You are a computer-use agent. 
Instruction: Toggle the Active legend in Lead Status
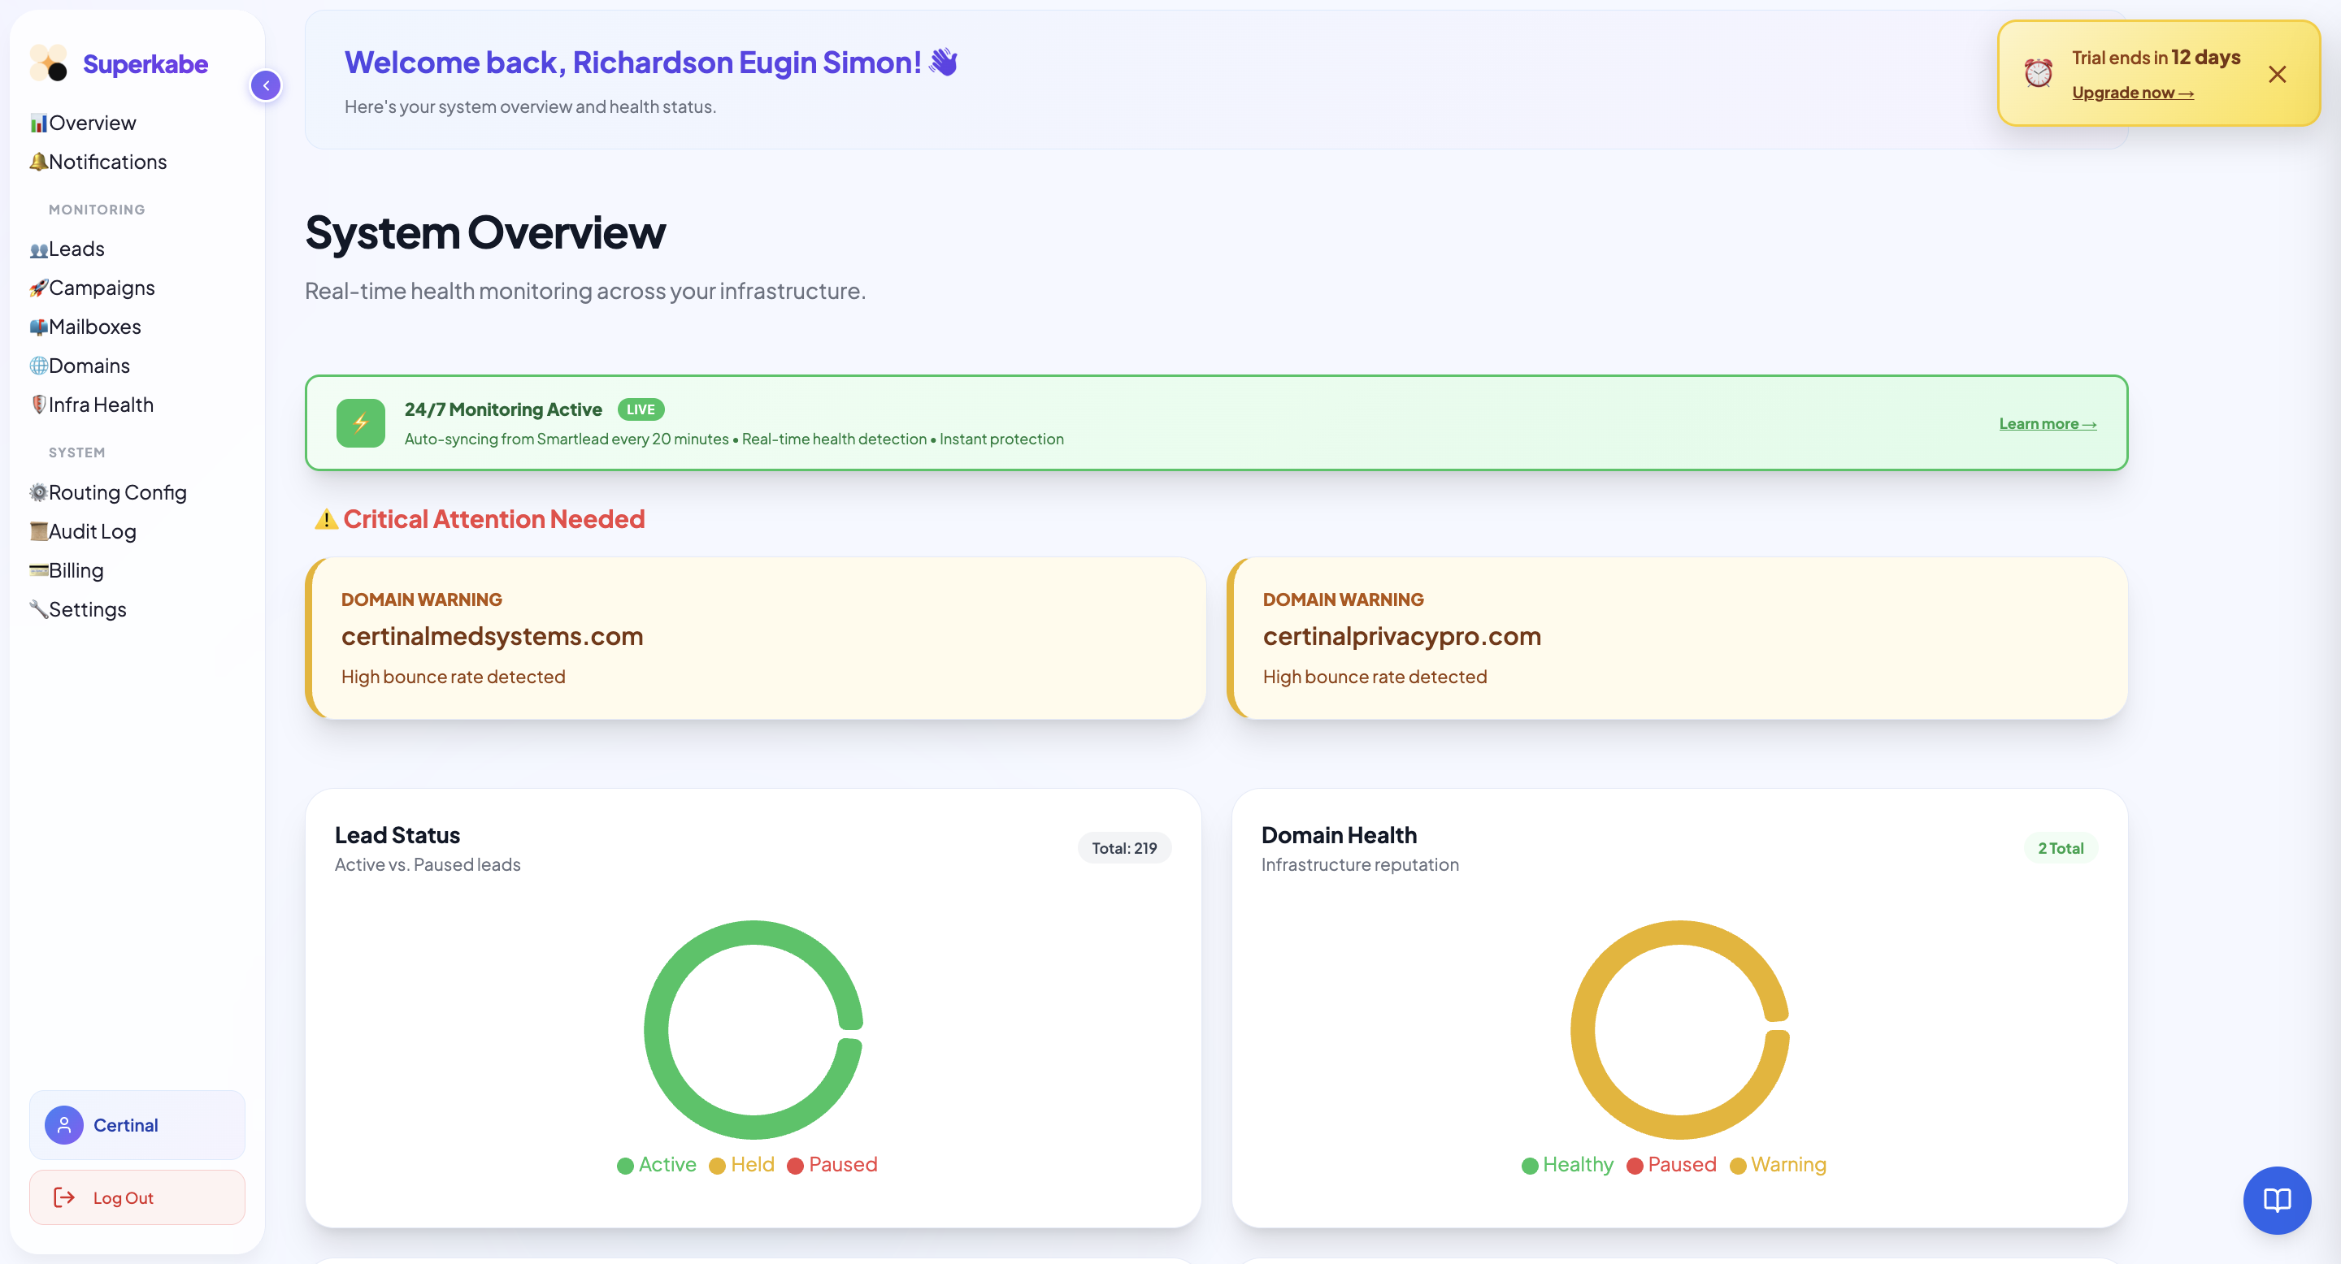tap(656, 1165)
